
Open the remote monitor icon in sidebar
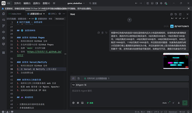(4, 44)
